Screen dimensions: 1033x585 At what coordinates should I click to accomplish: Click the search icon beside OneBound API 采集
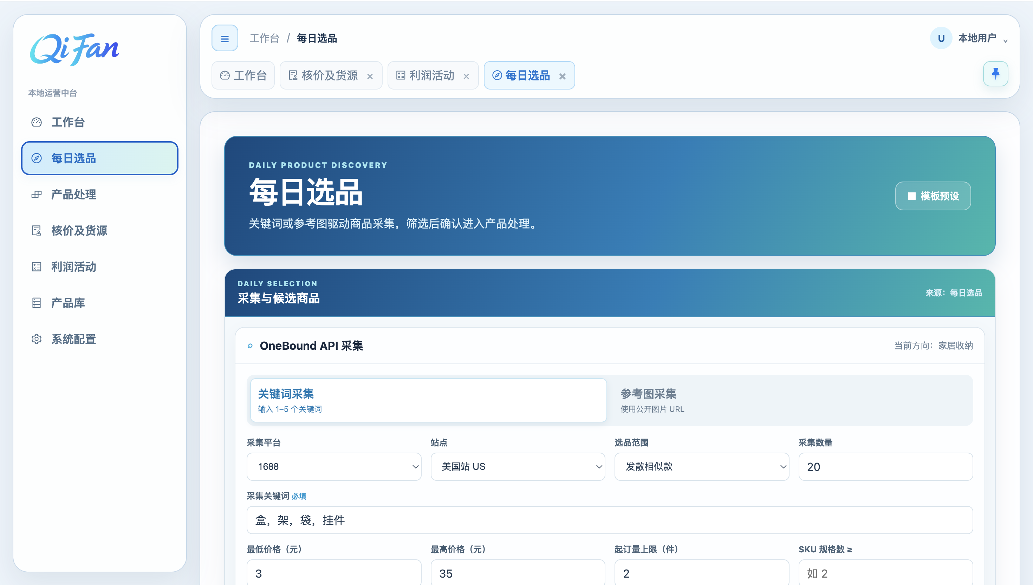tap(250, 346)
